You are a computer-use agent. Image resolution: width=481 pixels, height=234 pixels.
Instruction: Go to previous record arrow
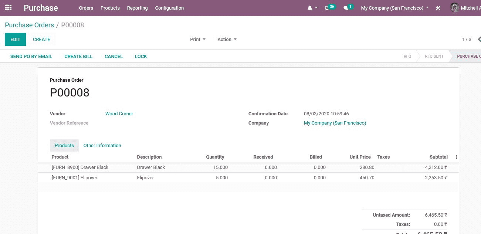[x=479, y=39]
